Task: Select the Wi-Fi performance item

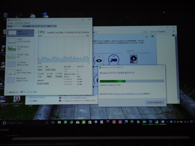Action: click(x=20, y=72)
